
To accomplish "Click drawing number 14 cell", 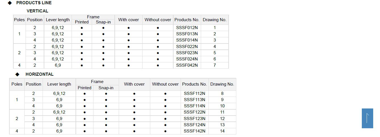I will [x=222, y=131].
